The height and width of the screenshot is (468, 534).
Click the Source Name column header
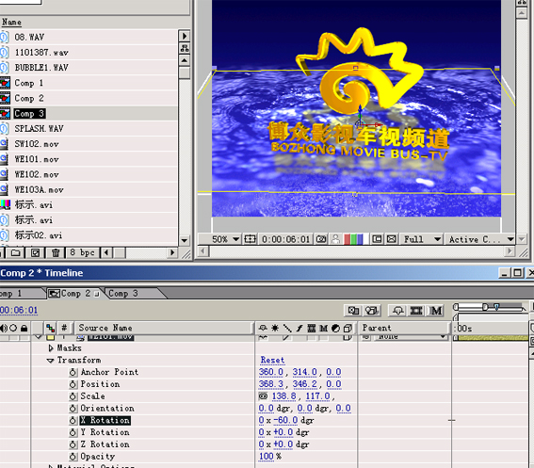tap(163, 328)
